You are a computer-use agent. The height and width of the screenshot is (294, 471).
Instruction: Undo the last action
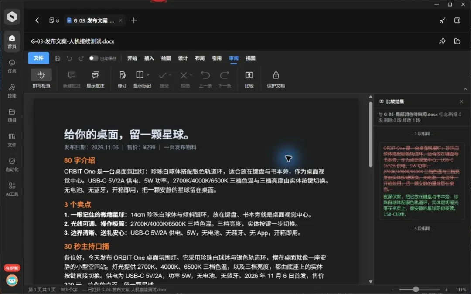(69, 58)
